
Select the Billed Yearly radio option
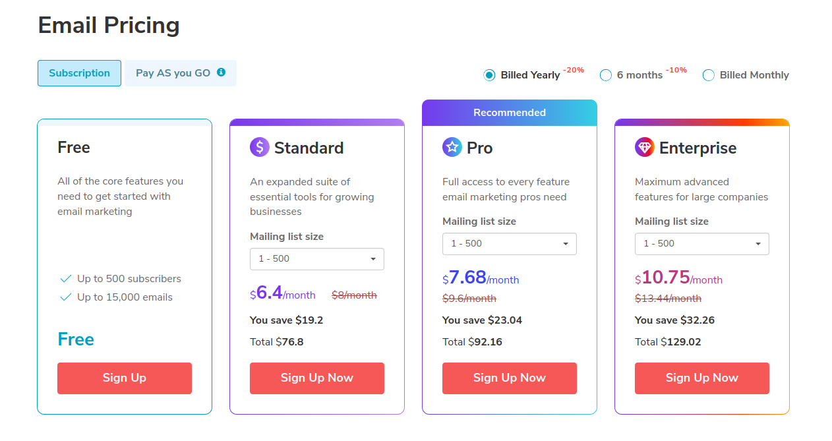489,75
